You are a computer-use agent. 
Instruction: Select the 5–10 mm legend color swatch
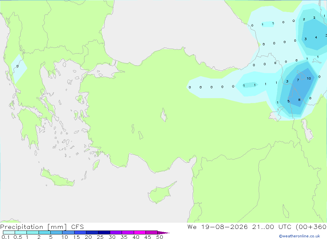point(57,232)
